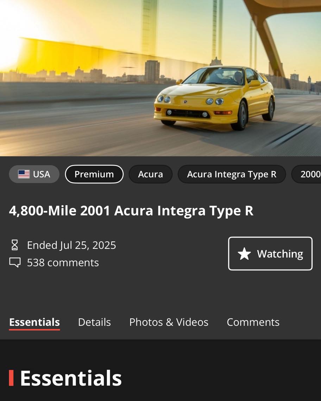This screenshot has width=321, height=401.
Task: Tap the hourglass icon beside Ended
Action: point(14,245)
